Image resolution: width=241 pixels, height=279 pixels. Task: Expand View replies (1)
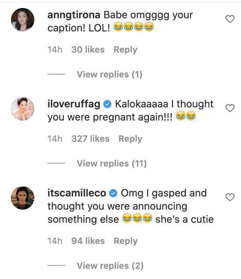tap(109, 74)
